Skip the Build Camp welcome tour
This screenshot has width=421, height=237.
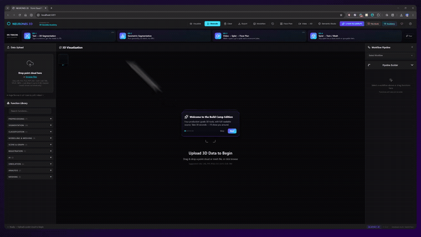(x=222, y=131)
